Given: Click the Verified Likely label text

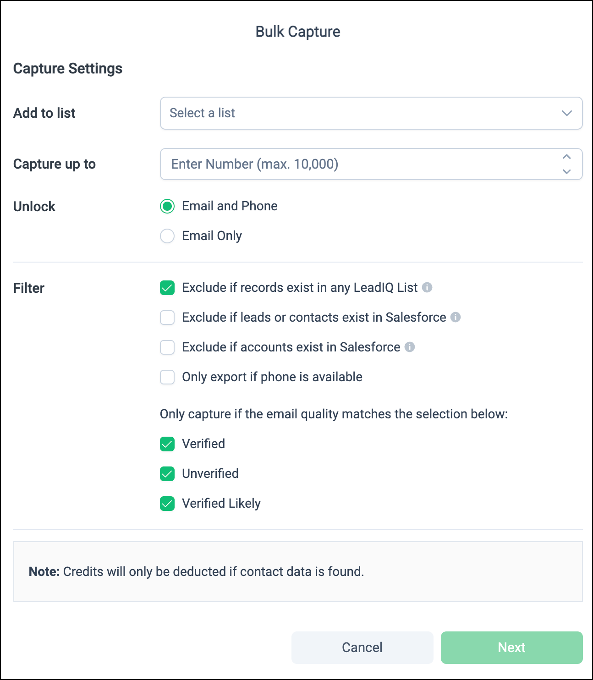Looking at the screenshot, I should tap(221, 503).
